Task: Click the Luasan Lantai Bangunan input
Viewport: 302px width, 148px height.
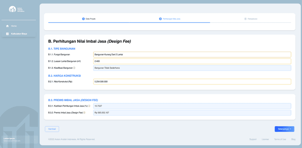Action: coord(192,61)
